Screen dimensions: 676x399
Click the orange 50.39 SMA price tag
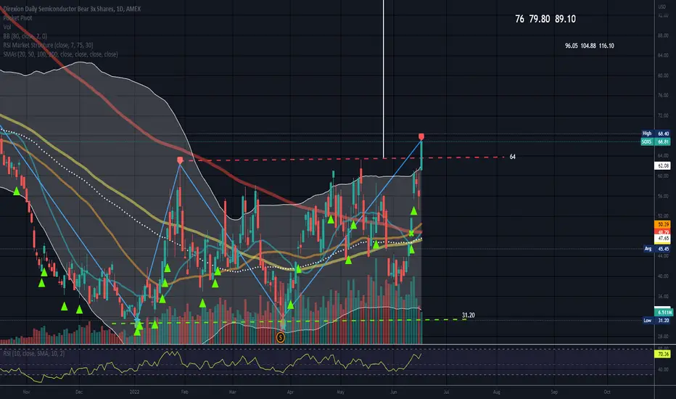click(662, 224)
